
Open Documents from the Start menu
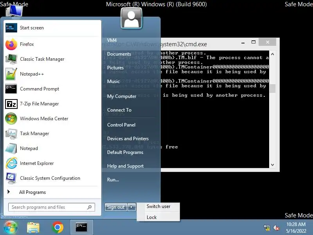(119, 54)
